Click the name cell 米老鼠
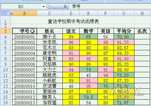Image resolution: width=151 pixels, height=106 pixels. [x=50, y=42]
